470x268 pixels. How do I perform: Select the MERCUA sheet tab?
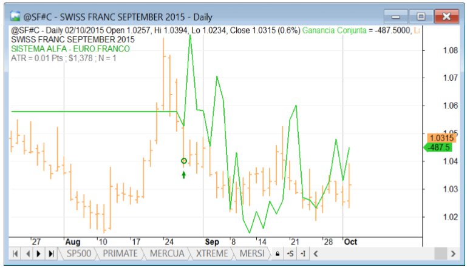point(167,253)
